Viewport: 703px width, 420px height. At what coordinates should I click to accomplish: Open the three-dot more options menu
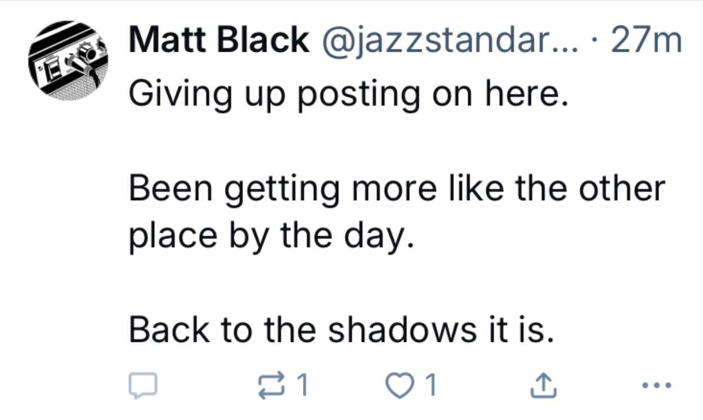[656, 386]
